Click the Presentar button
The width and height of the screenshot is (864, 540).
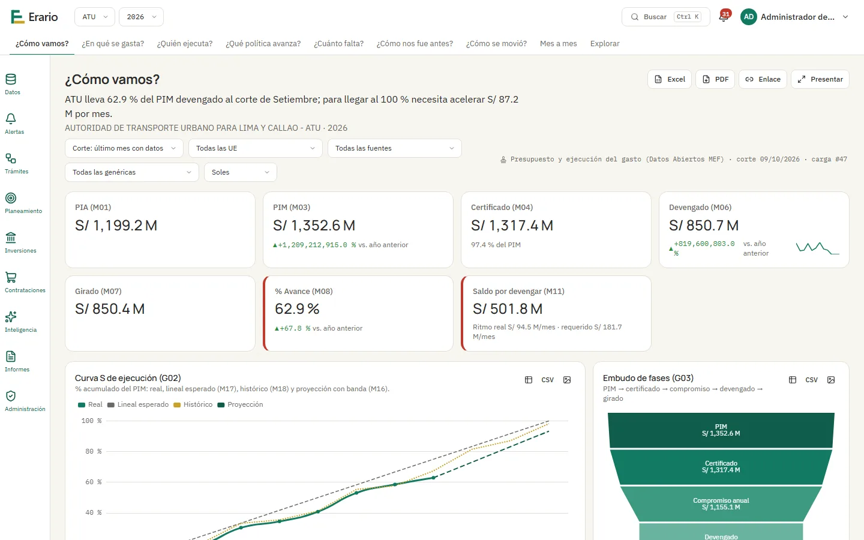coord(820,79)
